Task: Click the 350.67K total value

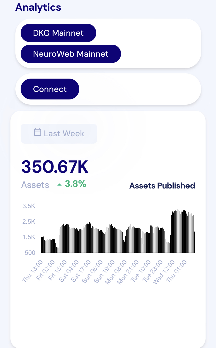Action: pyautogui.click(x=55, y=167)
